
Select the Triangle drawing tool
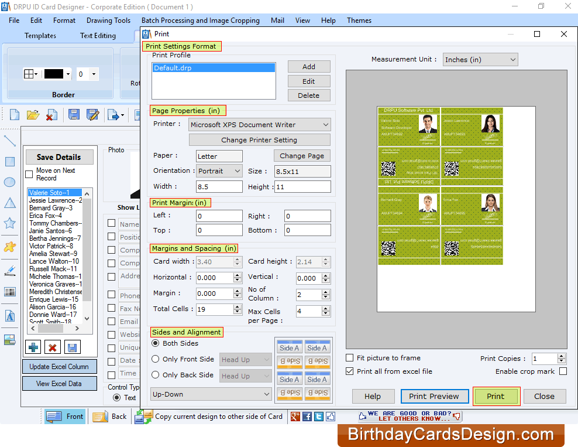pos(9,203)
